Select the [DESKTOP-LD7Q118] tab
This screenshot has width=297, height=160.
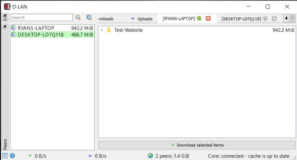[241, 19]
